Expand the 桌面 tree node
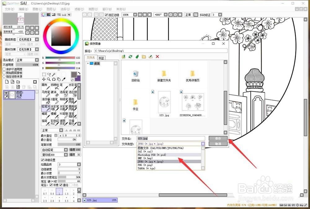Screen dimensions: 310x209 click(88, 63)
